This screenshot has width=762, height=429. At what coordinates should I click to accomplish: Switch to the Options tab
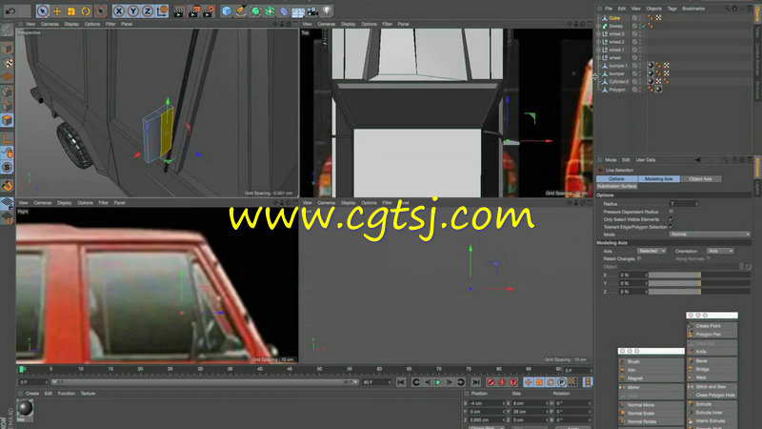616,179
